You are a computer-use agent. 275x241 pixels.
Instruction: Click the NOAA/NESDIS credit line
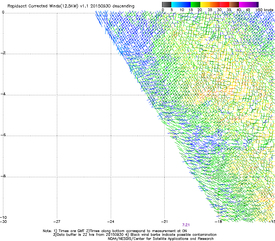pyautogui.click(x=161, y=239)
